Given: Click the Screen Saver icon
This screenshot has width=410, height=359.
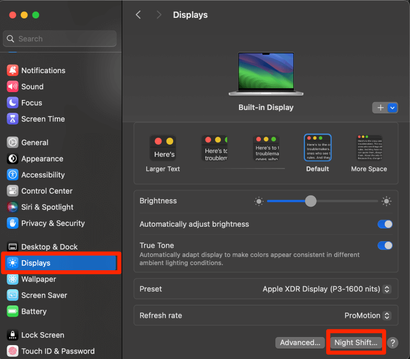Looking at the screenshot, I should [12, 295].
